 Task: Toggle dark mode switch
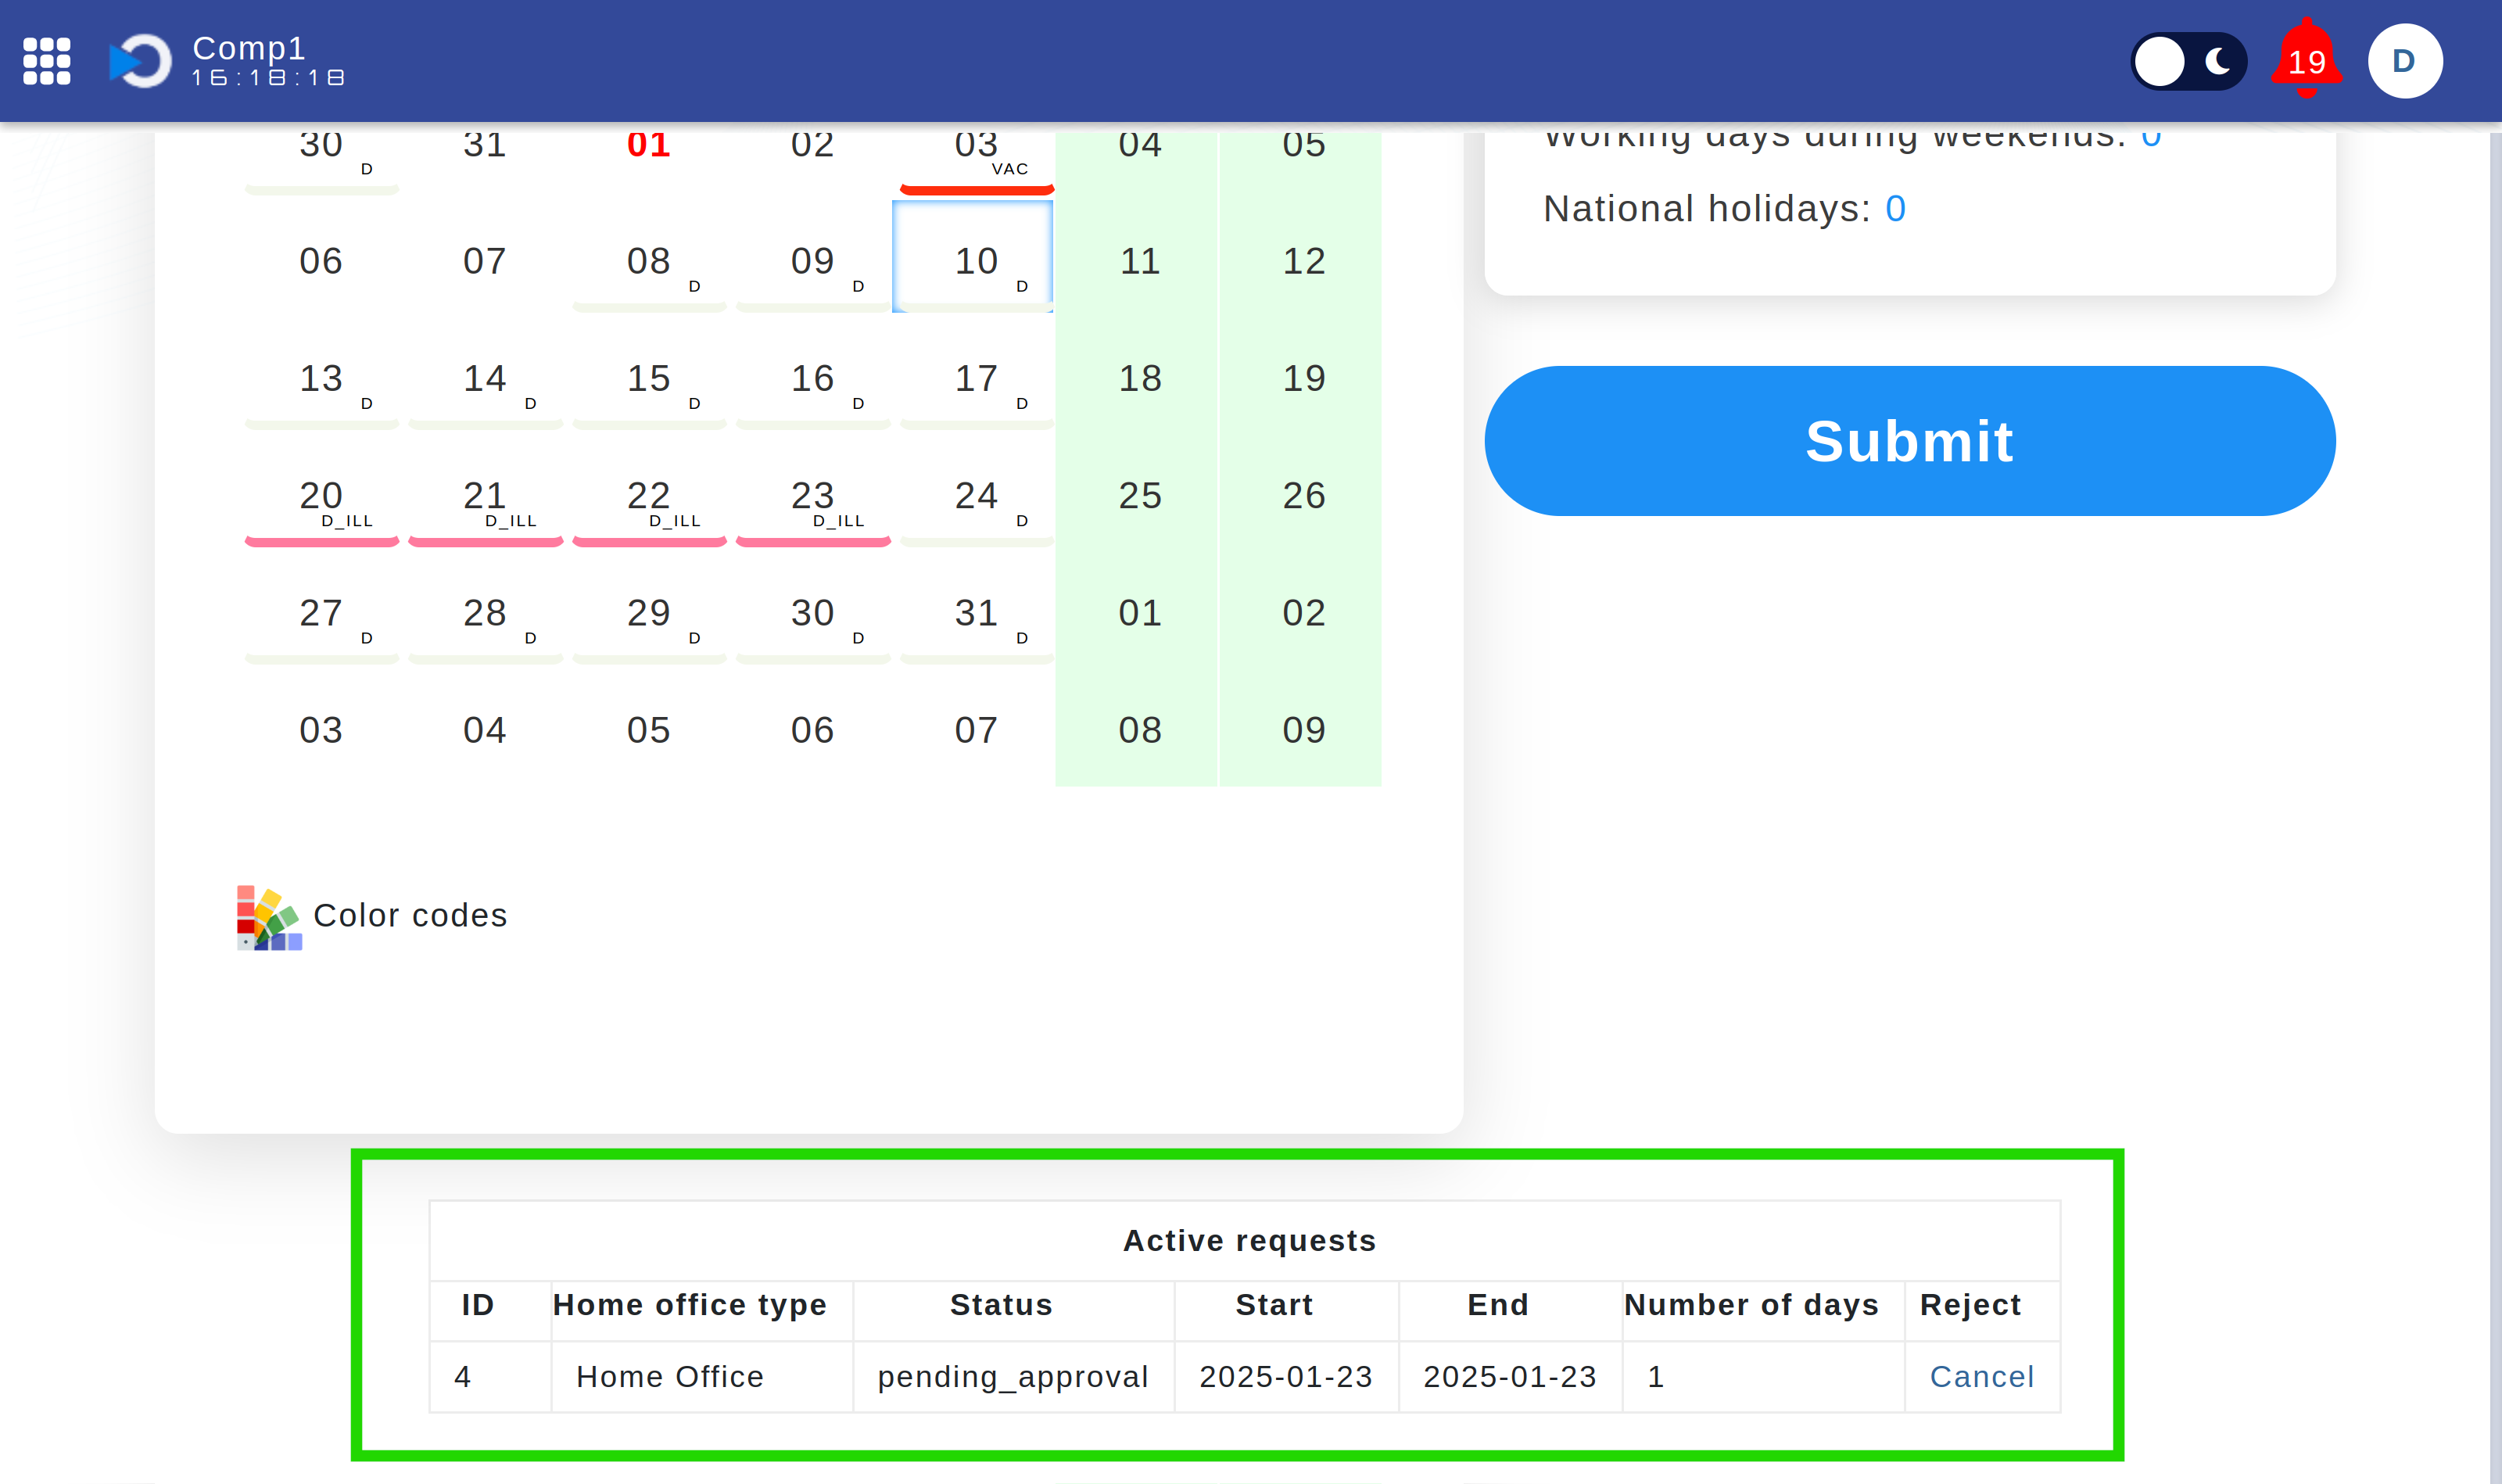click(2188, 61)
